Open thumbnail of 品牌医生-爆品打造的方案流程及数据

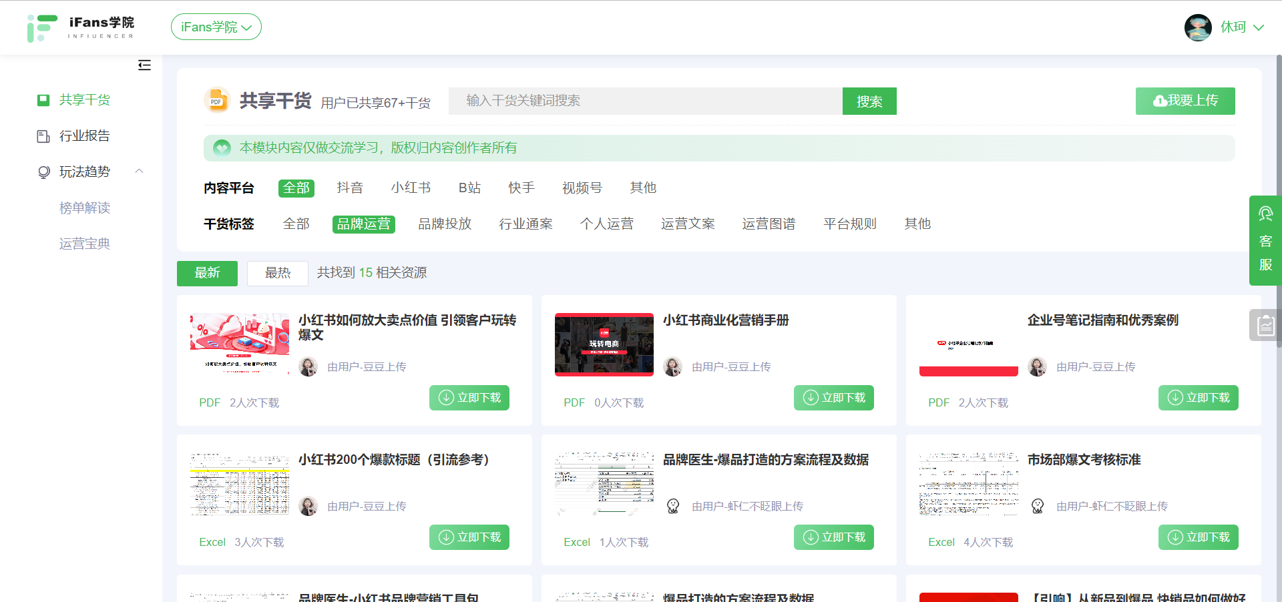tap(604, 484)
